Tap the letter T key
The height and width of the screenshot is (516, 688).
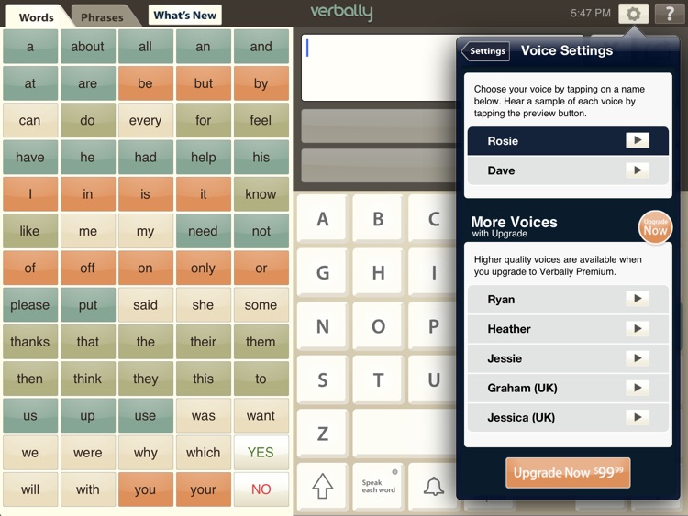(x=378, y=379)
